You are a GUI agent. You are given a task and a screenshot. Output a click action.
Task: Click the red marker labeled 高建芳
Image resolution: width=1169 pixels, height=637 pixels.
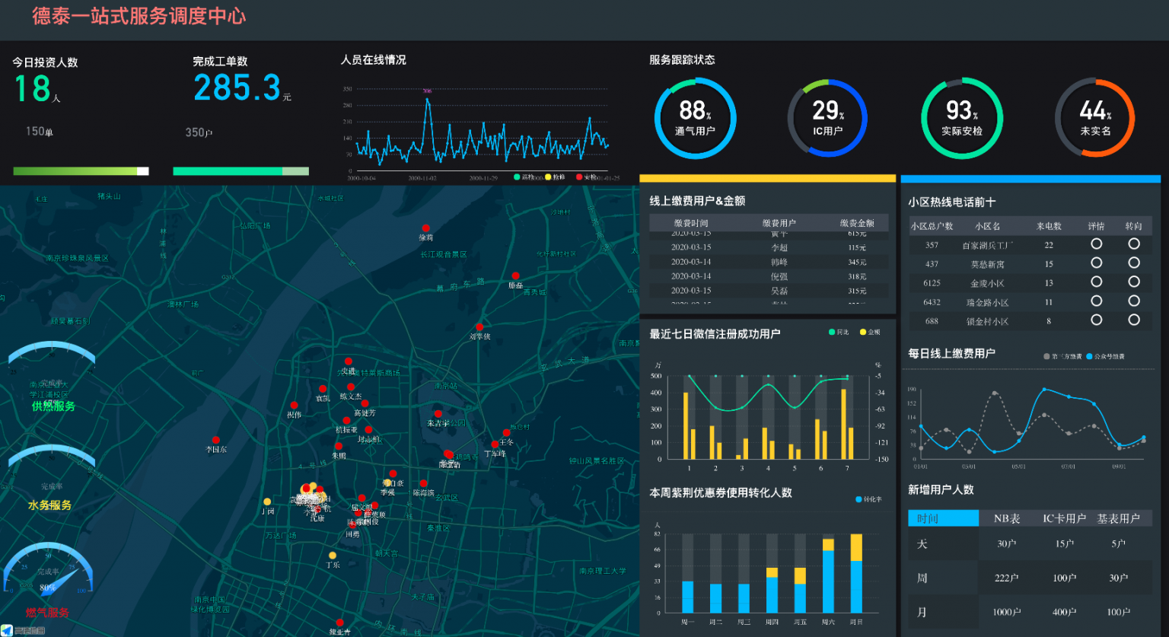click(x=365, y=403)
